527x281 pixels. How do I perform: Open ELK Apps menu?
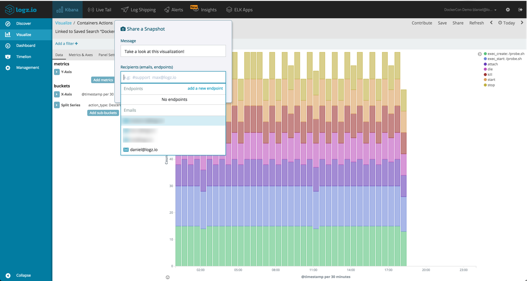239,10
